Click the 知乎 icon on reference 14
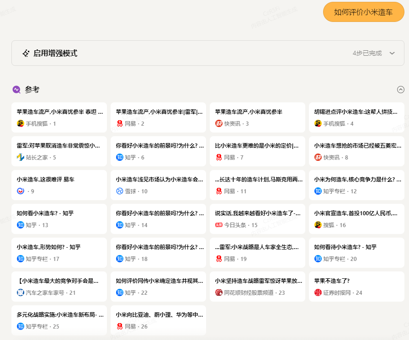The image size is (409, 340). [x=119, y=225]
